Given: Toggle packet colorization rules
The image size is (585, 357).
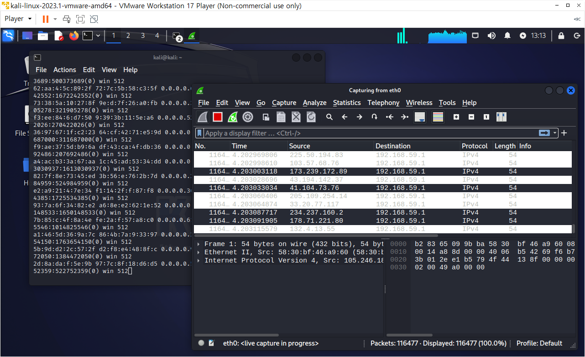Looking at the screenshot, I should [438, 117].
